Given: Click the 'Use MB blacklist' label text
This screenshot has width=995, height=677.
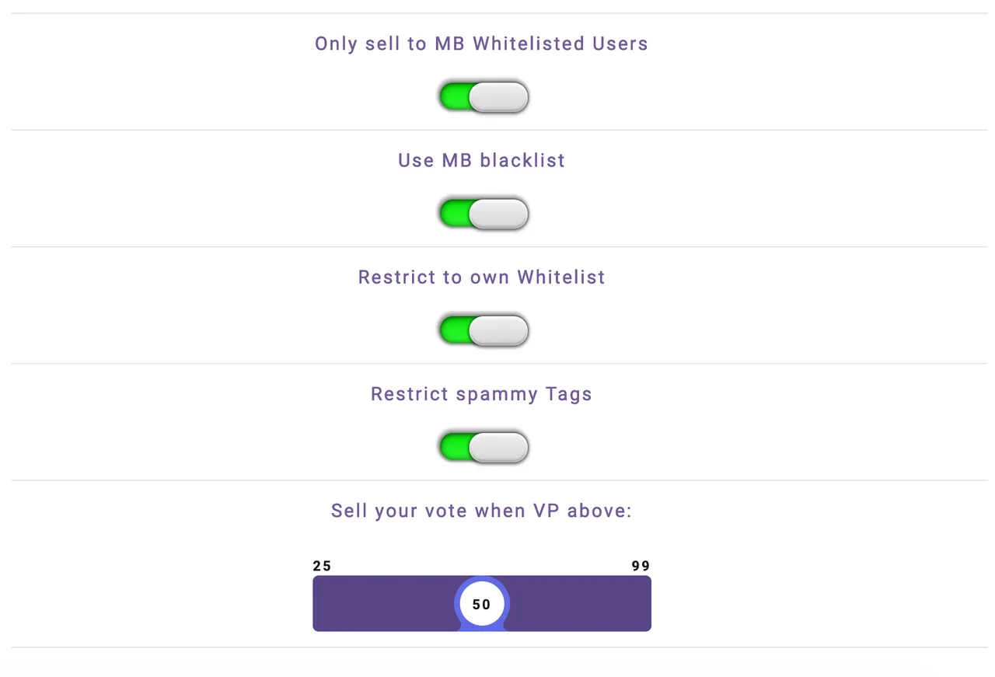Looking at the screenshot, I should click(481, 160).
